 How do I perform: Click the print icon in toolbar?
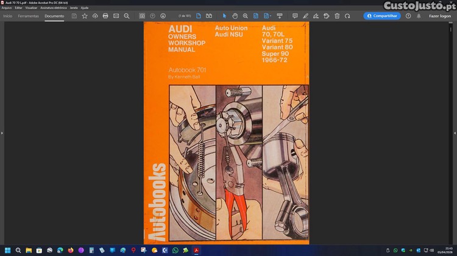105,16
